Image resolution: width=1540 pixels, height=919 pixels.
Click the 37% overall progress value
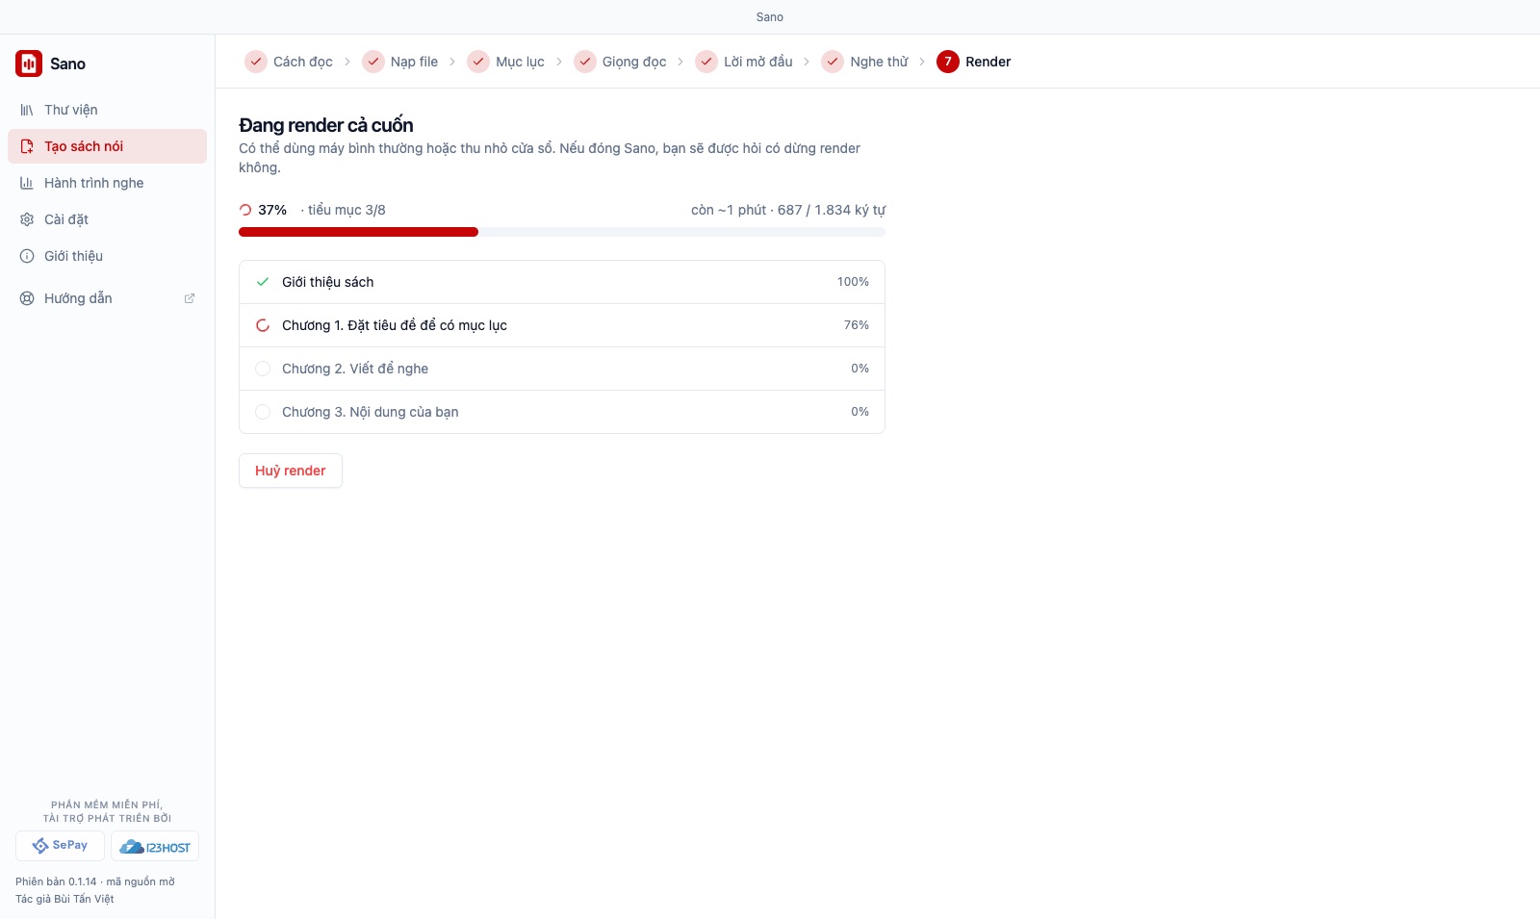coord(272,210)
